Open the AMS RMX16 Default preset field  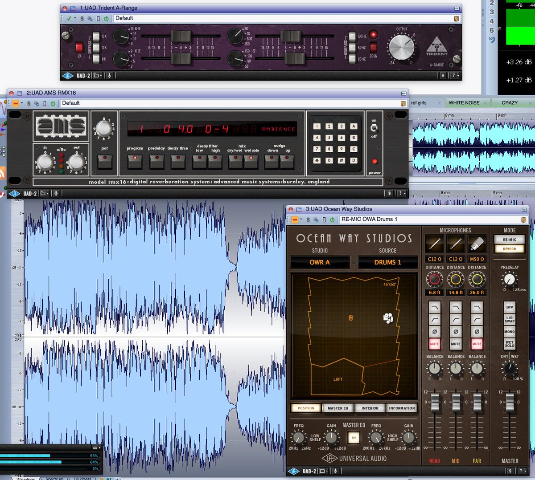(229, 103)
